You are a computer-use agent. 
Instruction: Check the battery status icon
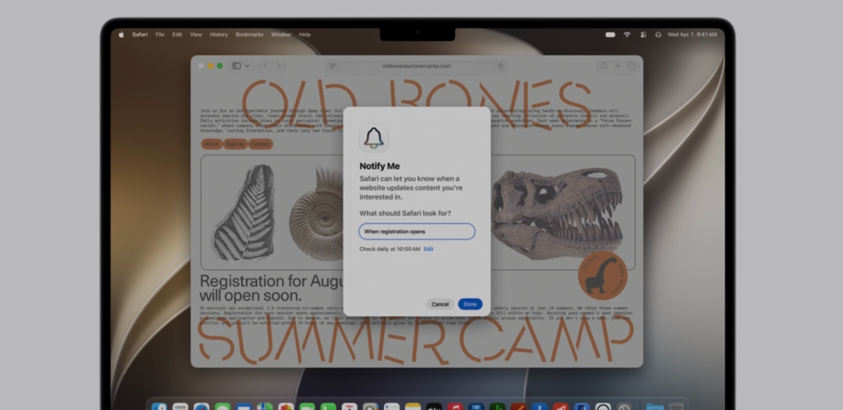[x=610, y=34]
